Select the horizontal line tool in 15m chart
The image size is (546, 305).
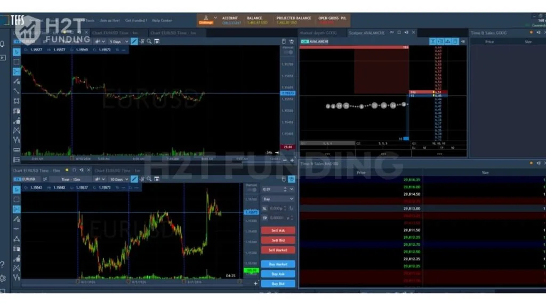click(x=17, y=229)
